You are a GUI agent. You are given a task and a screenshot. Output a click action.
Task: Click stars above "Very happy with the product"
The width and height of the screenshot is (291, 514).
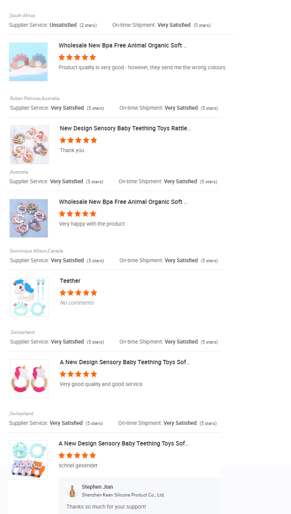point(77,214)
